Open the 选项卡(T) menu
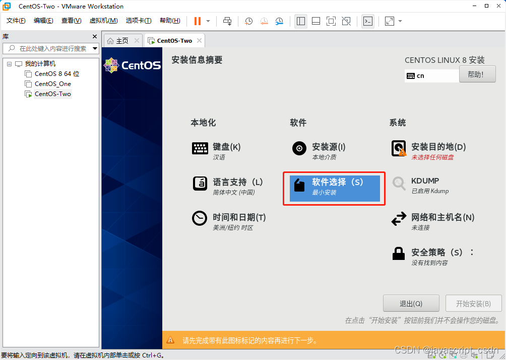Screen dimensions: 506x360 pos(139,21)
